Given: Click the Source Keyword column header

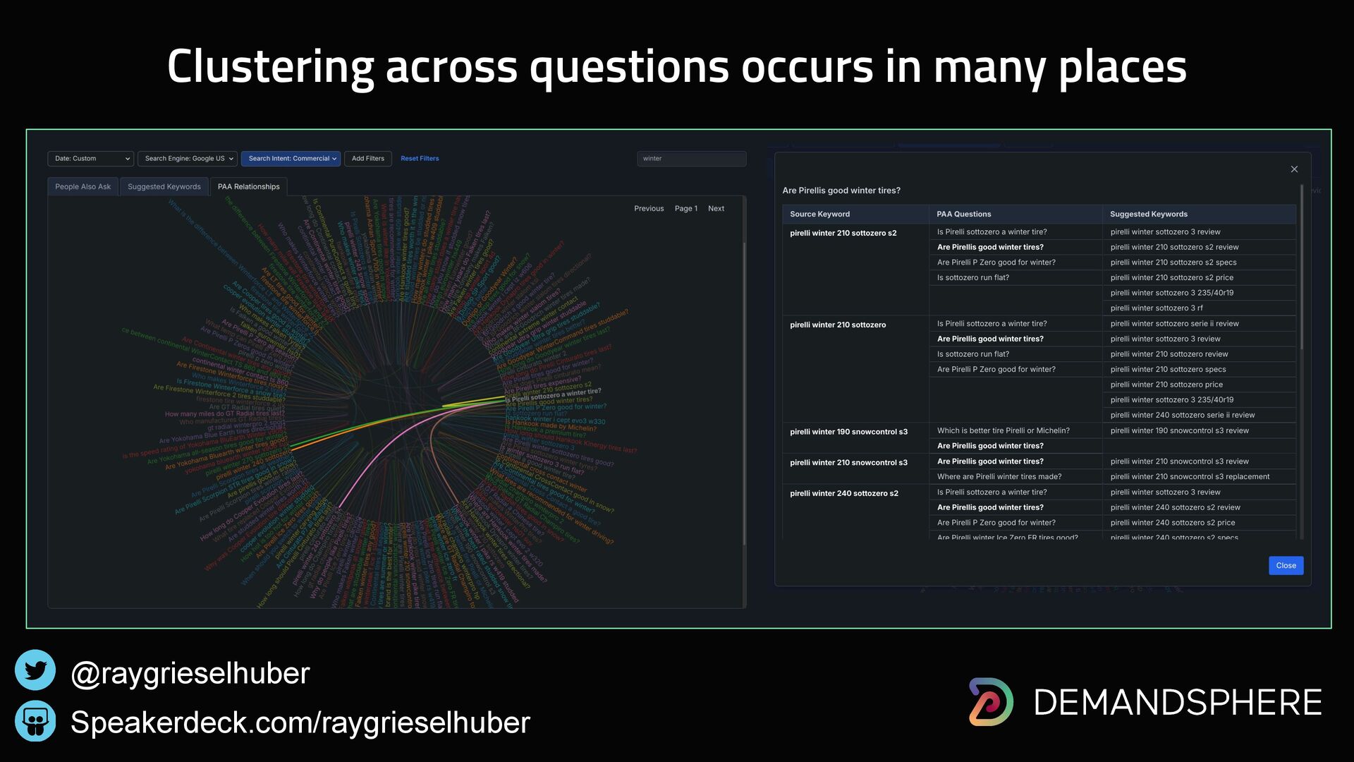Looking at the screenshot, I should 819,214.
